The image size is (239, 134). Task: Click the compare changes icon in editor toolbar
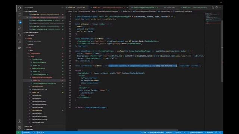[213, 7]
